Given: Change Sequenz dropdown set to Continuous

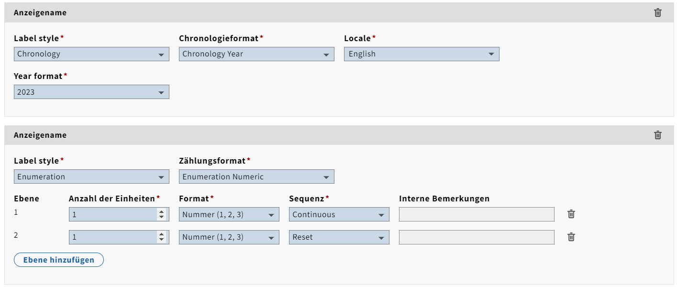Looking at the screenshot, I should [339, 215].
